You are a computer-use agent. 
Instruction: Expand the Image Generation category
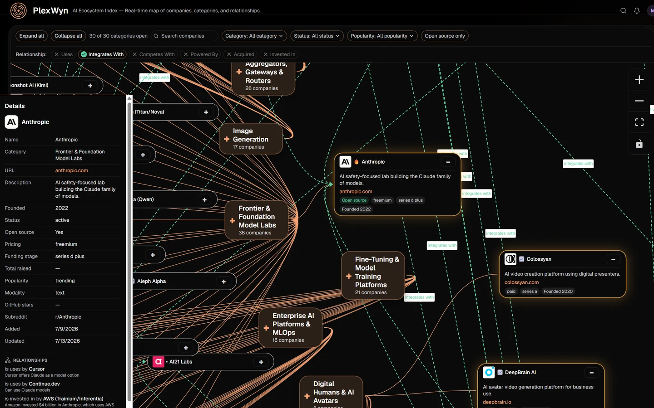point(227,139)
